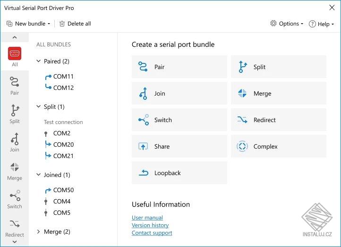Screen dimensions: 341x247
Task: Open the Help menu
Action: click(x=321, y=24)
